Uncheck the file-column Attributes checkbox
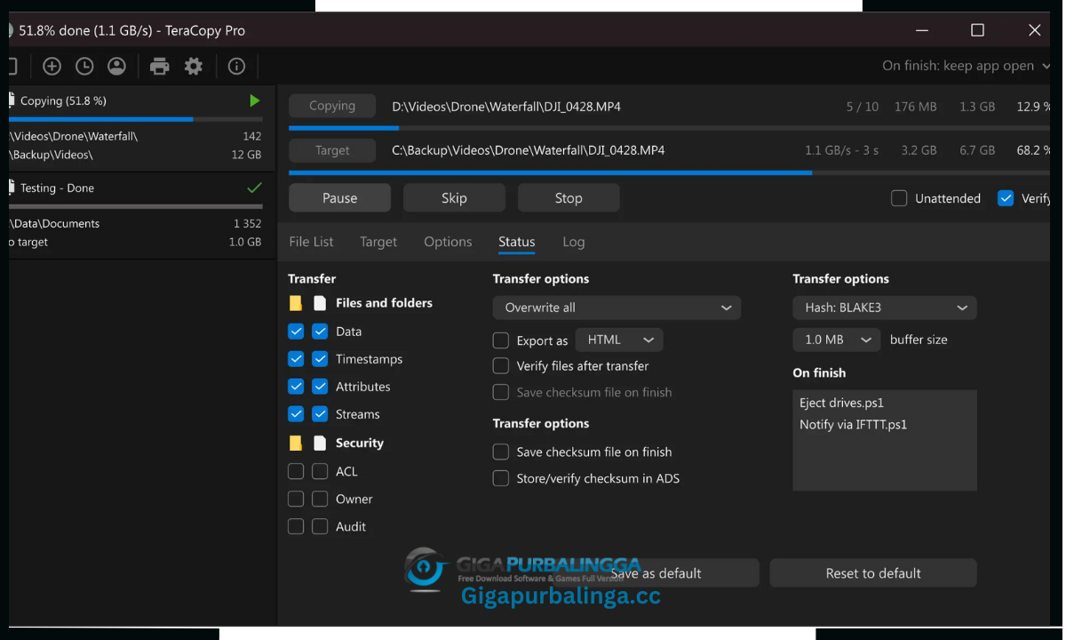This screenshot has height=640, width=1066. [320, 387]
